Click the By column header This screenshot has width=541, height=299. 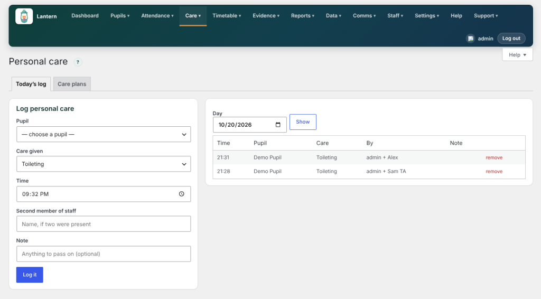pyautogui.click(x=369, y=143)
